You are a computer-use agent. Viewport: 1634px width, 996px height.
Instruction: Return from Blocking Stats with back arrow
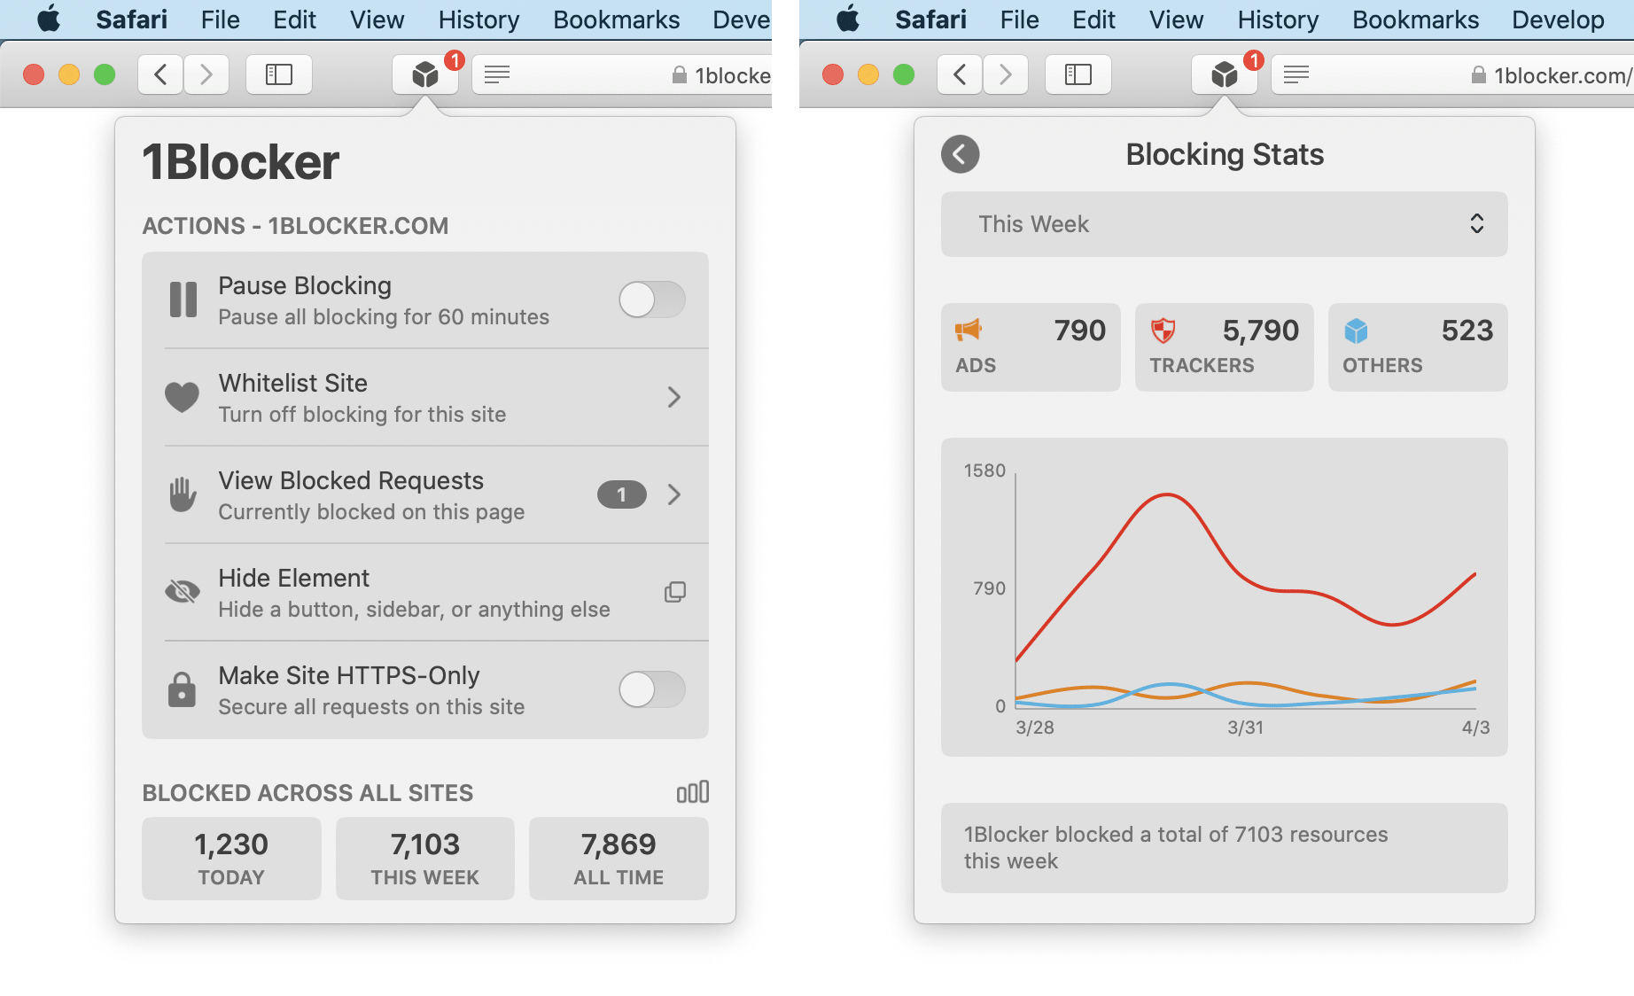(961, 154)
